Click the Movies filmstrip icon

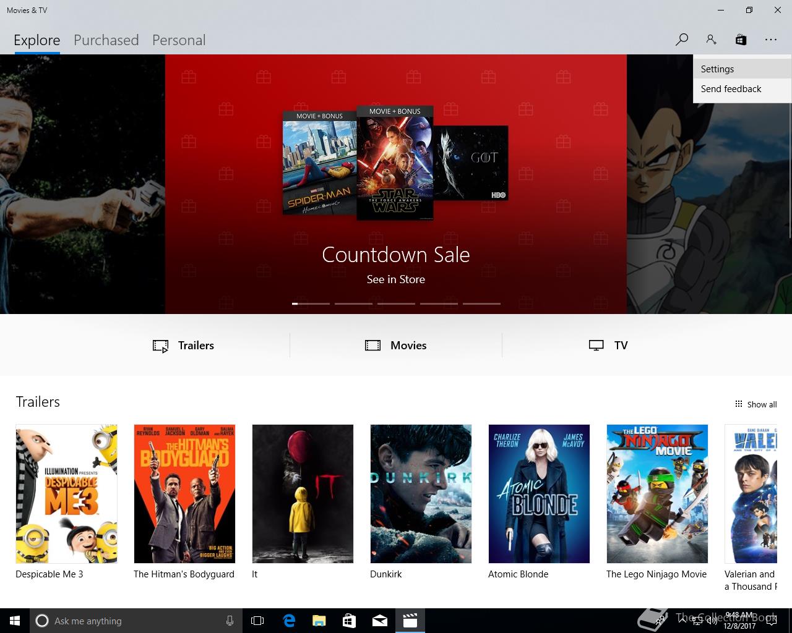point(372,346)
